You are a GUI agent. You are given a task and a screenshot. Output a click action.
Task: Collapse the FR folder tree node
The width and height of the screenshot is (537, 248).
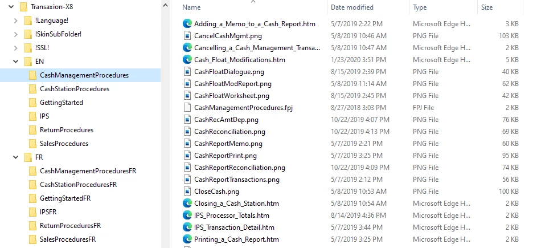click(x=16, y=157)
